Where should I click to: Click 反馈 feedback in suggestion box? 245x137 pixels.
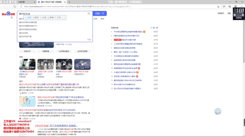[x=89, y=40]
